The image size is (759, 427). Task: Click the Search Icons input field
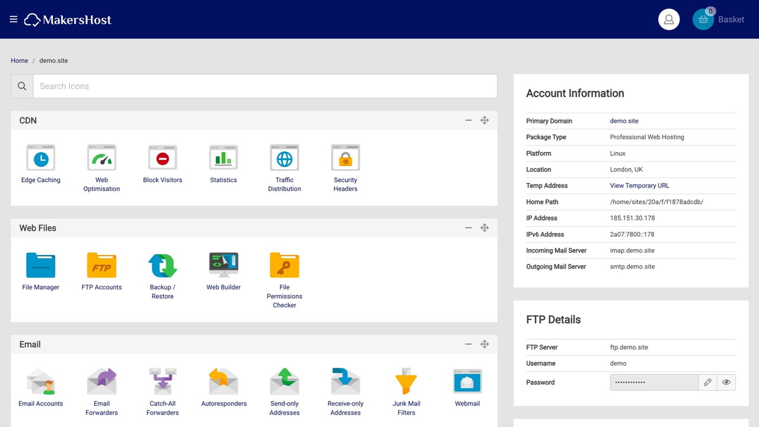point(264,86)
